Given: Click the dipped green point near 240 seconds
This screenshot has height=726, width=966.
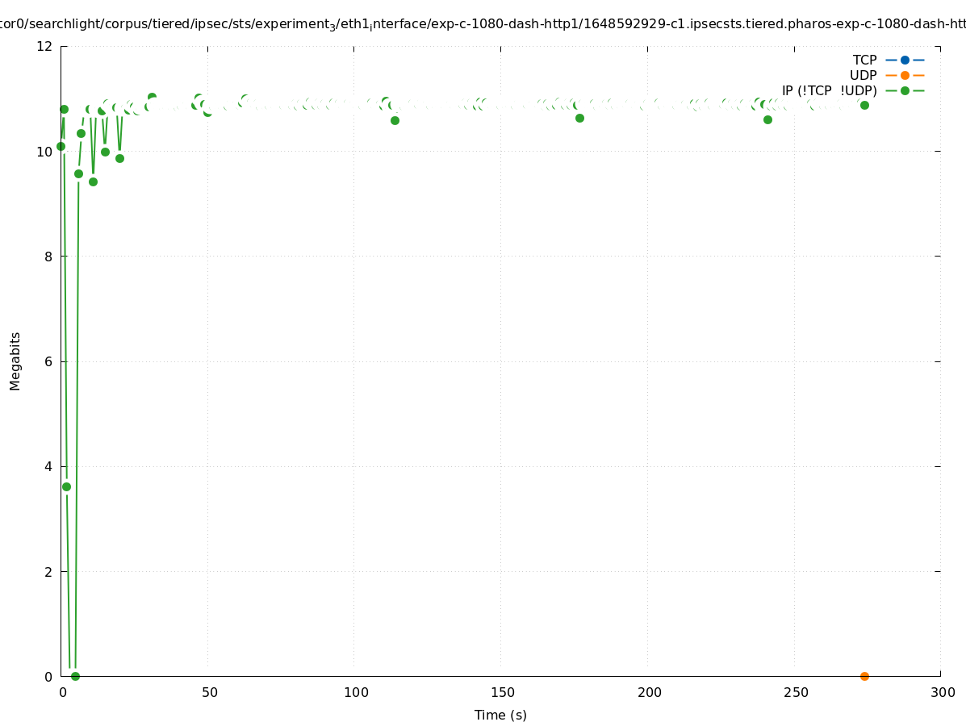Looking at the screenshot, I should click(x=767, y=119).
